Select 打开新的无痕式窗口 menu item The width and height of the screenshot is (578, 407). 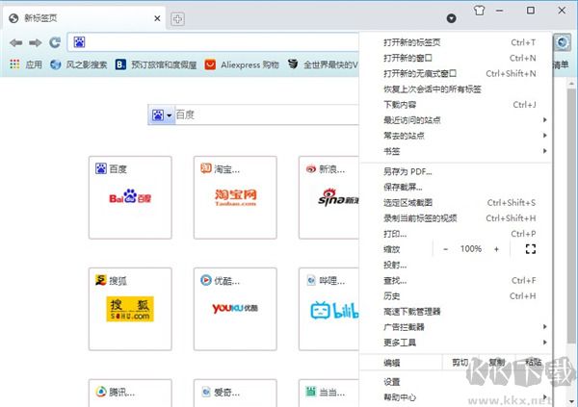[456, 74]
